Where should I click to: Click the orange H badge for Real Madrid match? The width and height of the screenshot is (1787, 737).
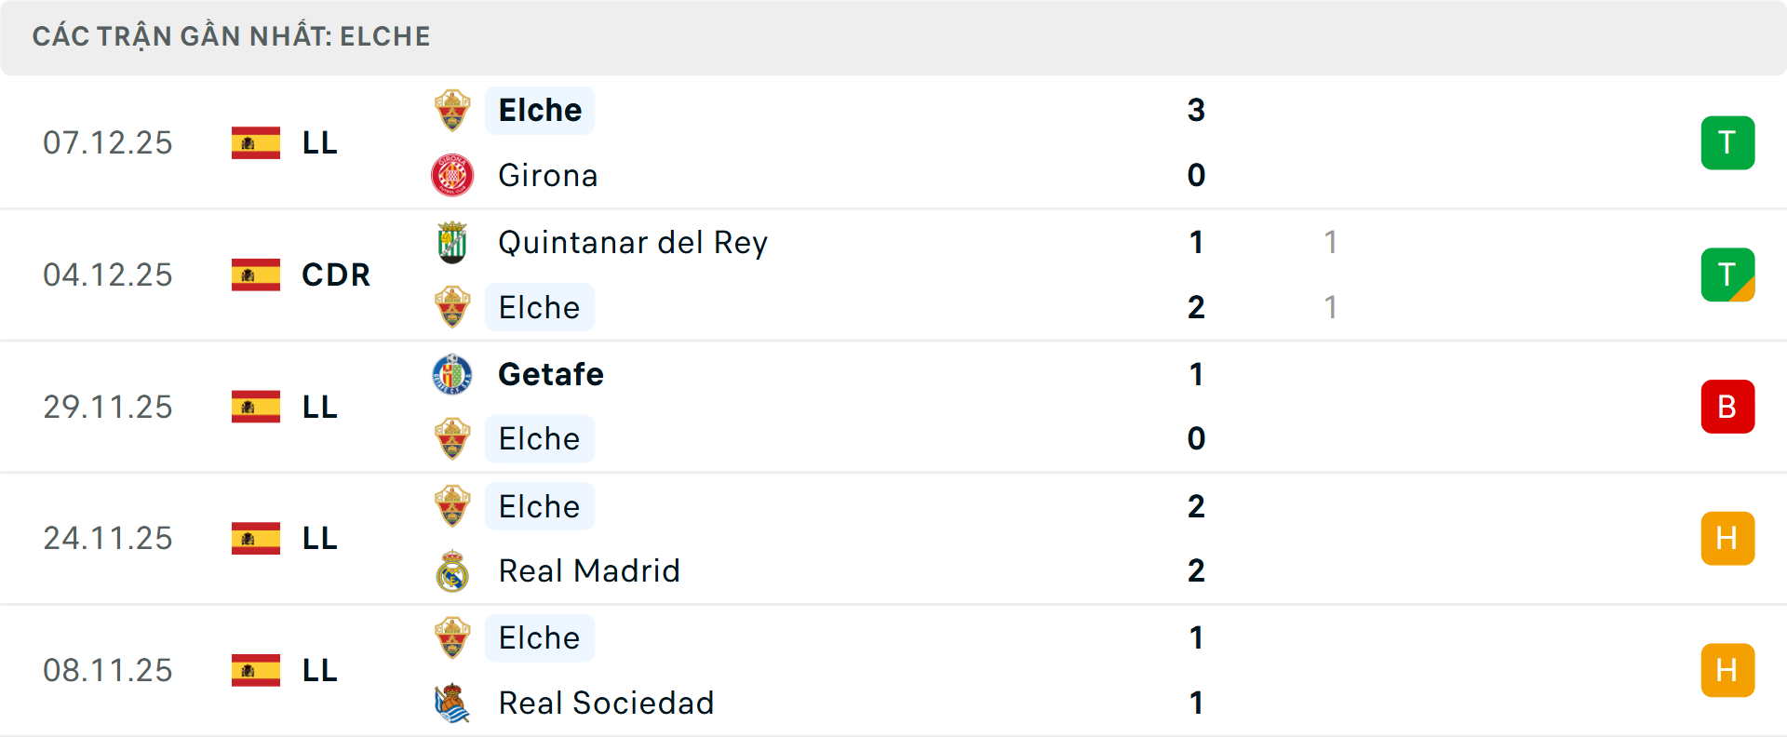1727,539
